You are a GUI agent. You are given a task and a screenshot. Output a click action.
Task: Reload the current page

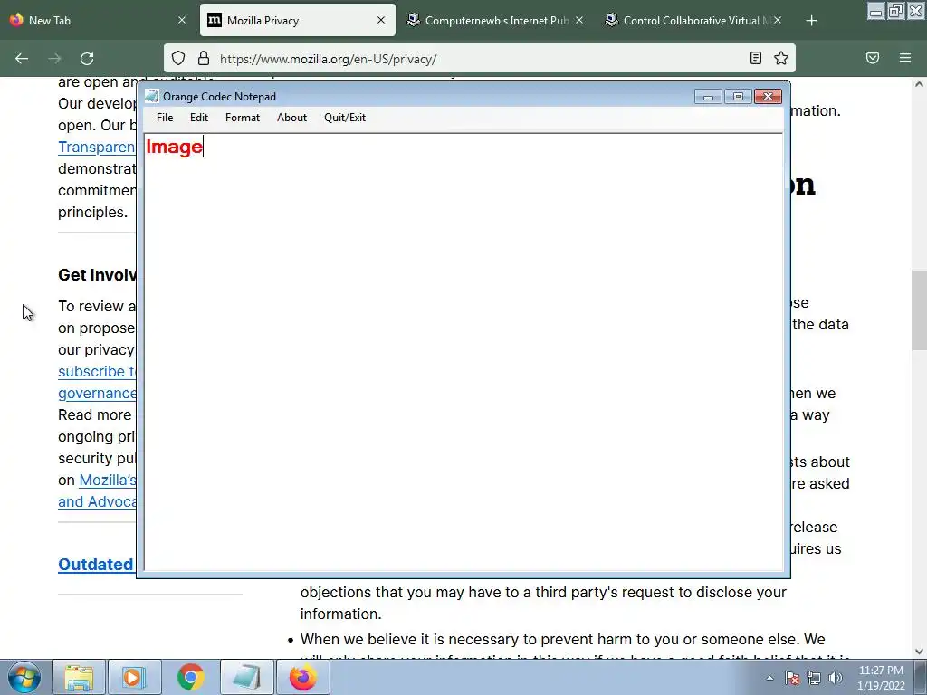click(87, 59)
